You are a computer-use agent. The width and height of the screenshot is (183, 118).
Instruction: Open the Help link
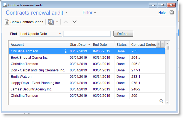pyautogui.click(x=162, y=13)
